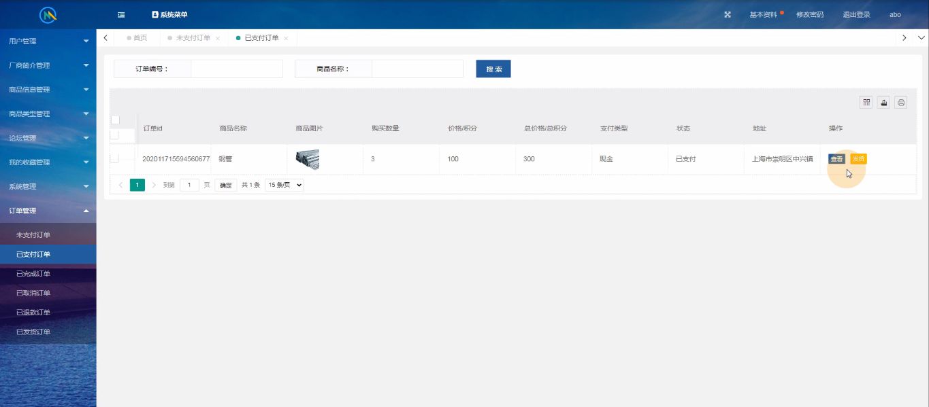The height and width of the screenshot is (407, 929).
Task: Toggle fullscreen mode icon in header
Action: tap(728, 14)
